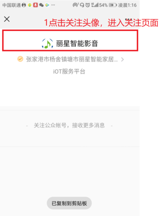
Task: Tap the WeChat status bar icon
Action: coord(41,5)
